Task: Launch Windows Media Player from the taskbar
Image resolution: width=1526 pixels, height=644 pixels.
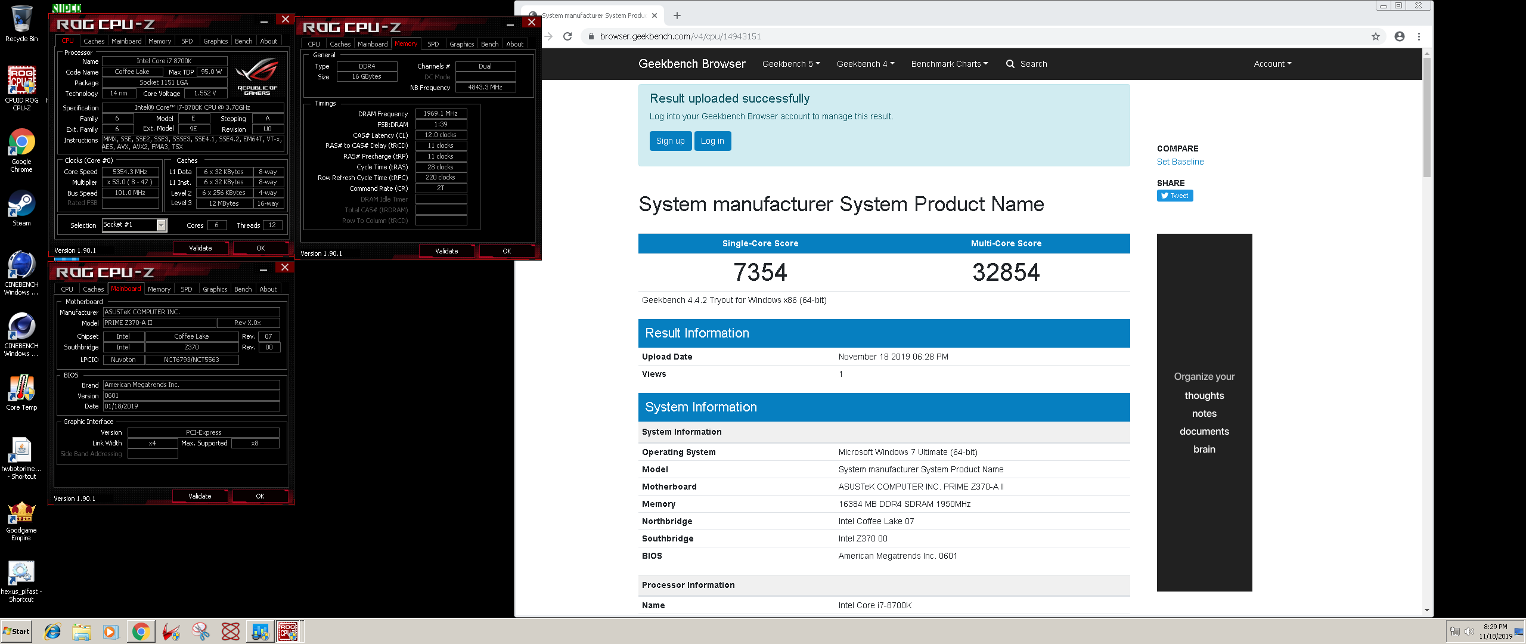Action: [111, 631]
